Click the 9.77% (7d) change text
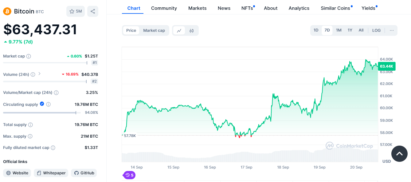This screenshot has width=411, height=182. [x=18, y=42]
